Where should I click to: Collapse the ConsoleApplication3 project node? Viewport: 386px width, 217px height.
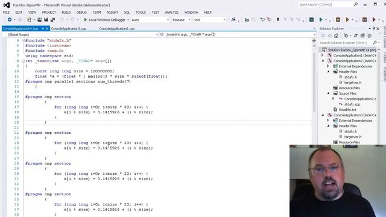coord(323,115)
